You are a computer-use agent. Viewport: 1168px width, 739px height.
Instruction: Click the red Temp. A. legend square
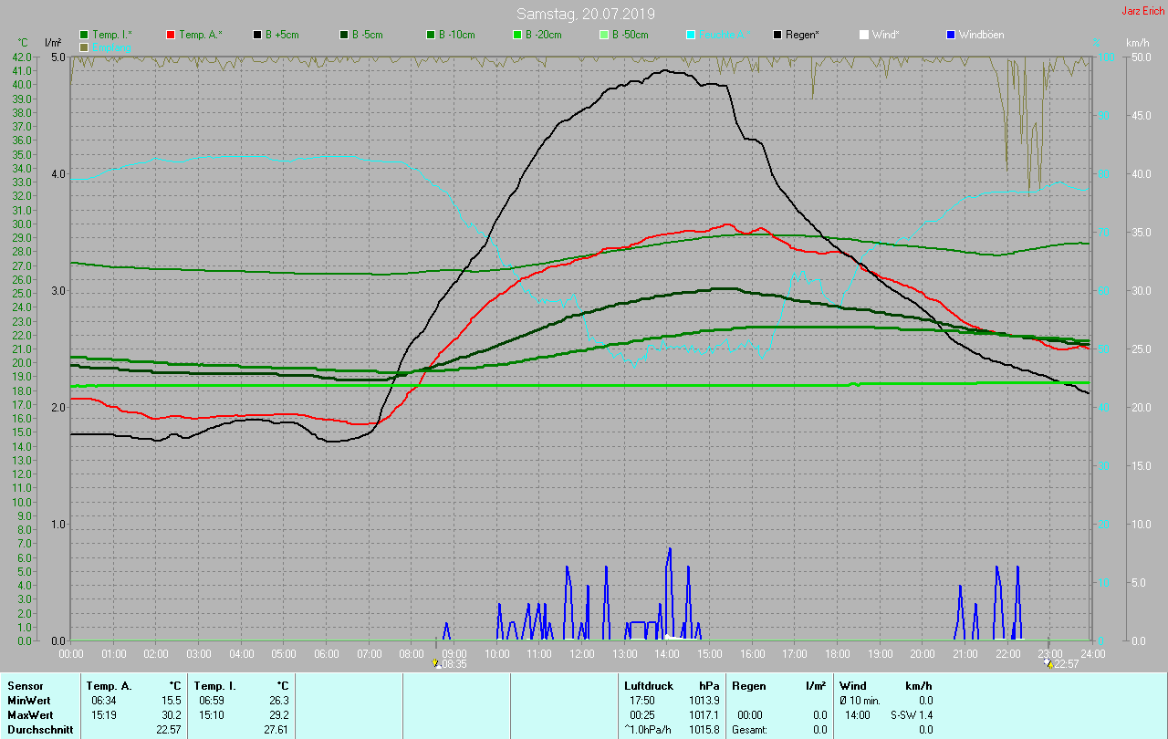[x=171, y=35]
